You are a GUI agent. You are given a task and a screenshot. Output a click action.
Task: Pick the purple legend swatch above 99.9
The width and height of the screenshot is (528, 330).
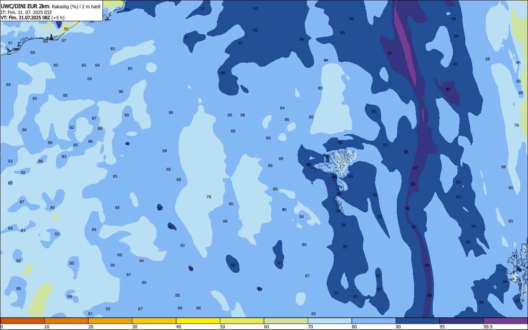click(505, 321)
